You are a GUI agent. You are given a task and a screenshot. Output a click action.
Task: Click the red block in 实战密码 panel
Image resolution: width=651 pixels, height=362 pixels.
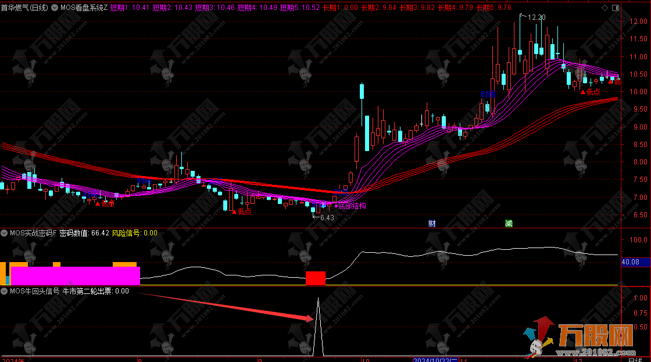click(316, 278)
